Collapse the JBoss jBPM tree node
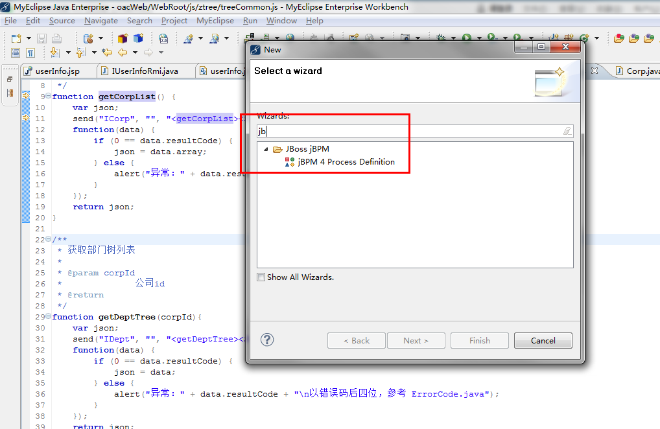The image size is (660, 429). click(266, 149)
